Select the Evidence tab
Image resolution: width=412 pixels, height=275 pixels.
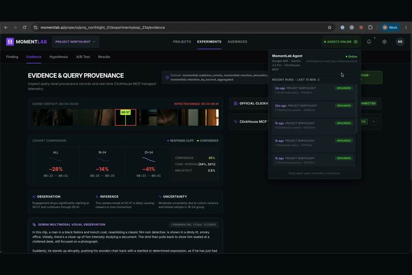pos(34,57)
